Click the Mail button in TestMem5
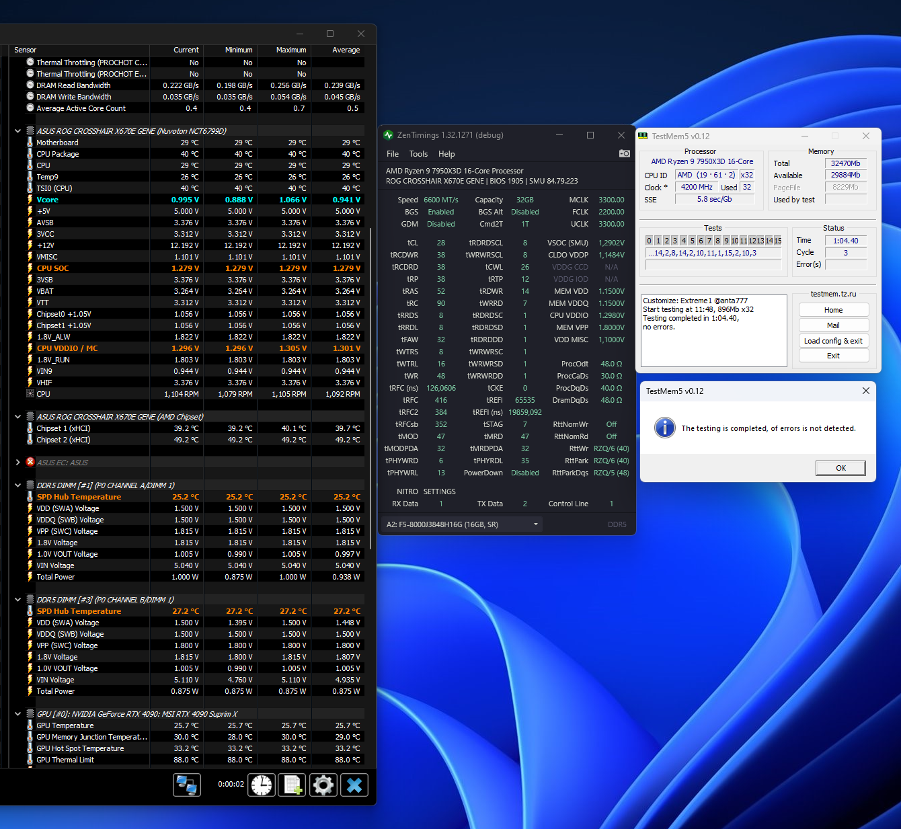The image size is (901, 829). [x=833, y=325]
